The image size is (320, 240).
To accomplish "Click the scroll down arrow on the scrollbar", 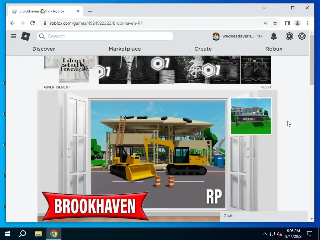I will [x=312, y=219].
